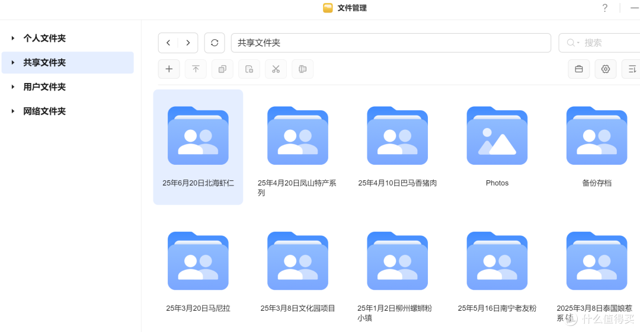
Task: Select folder 25年6月20日北海虾仁
Action: pyautogui.click(x=198, y=147)
